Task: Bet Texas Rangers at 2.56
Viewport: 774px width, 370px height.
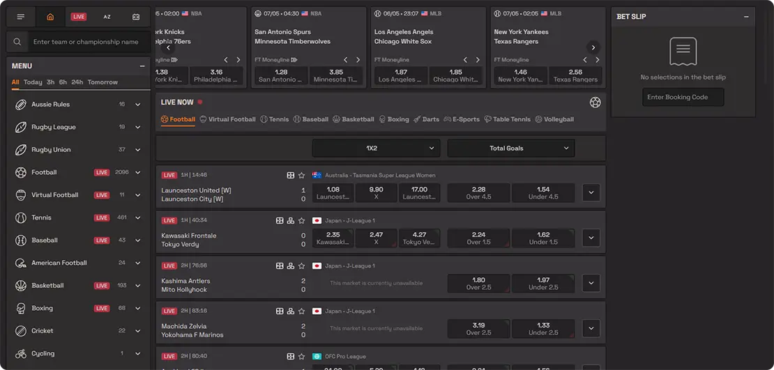Action: (x=575, y=75)
